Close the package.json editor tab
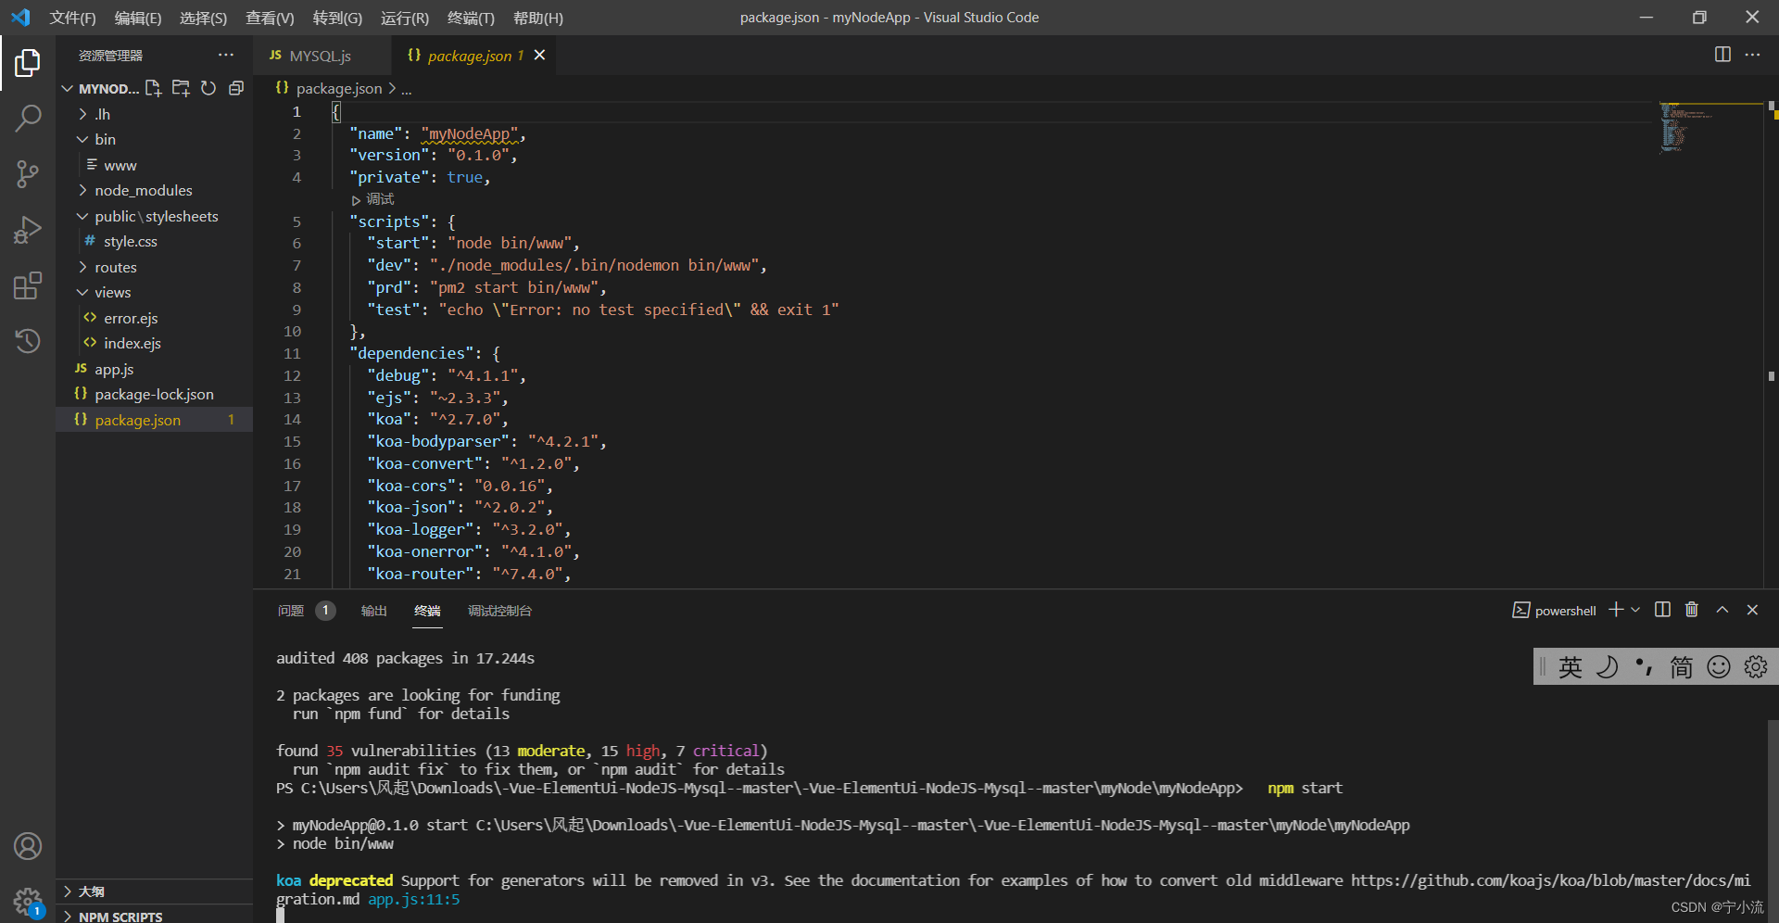This screenshot has height=923, width=1779. (x=539, y=56)
